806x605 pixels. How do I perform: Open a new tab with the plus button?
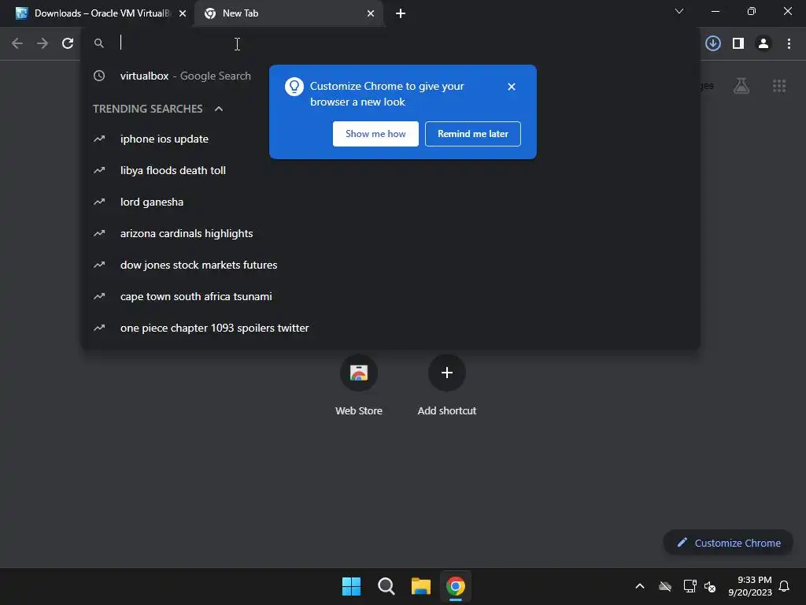pos(401,13)
